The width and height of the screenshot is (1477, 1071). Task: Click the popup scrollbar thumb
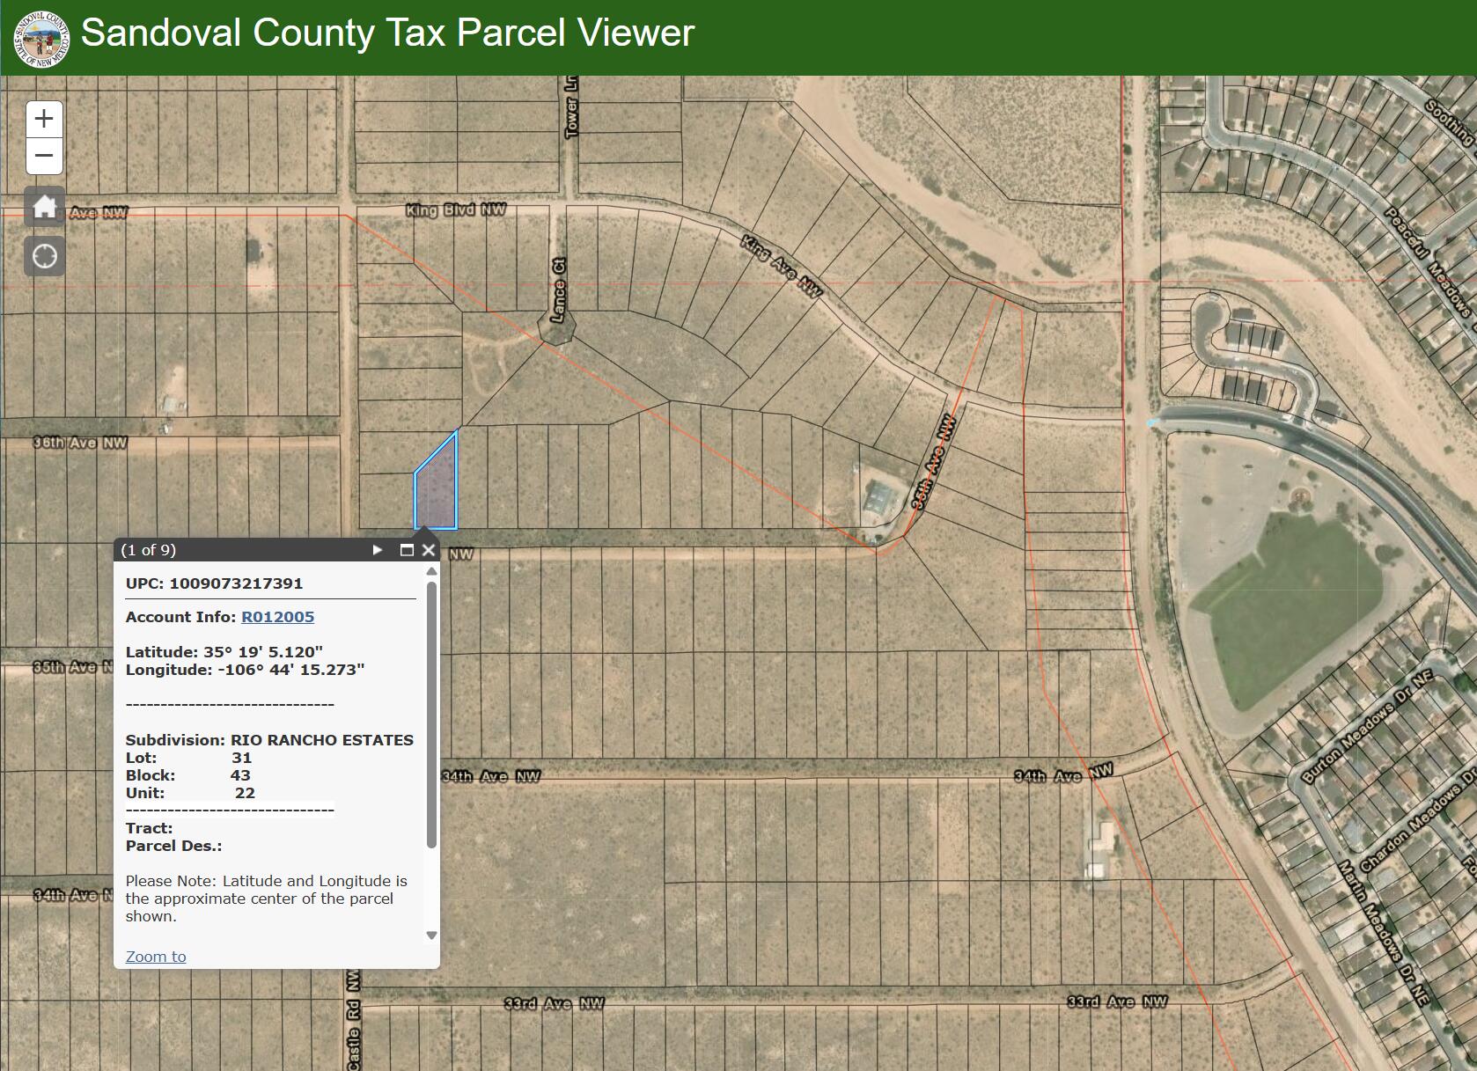coord(431,715)
